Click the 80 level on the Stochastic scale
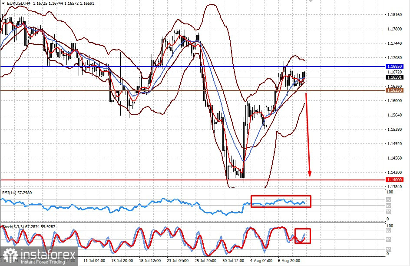Viewport: 410px width, 266px height. [389, 230]
